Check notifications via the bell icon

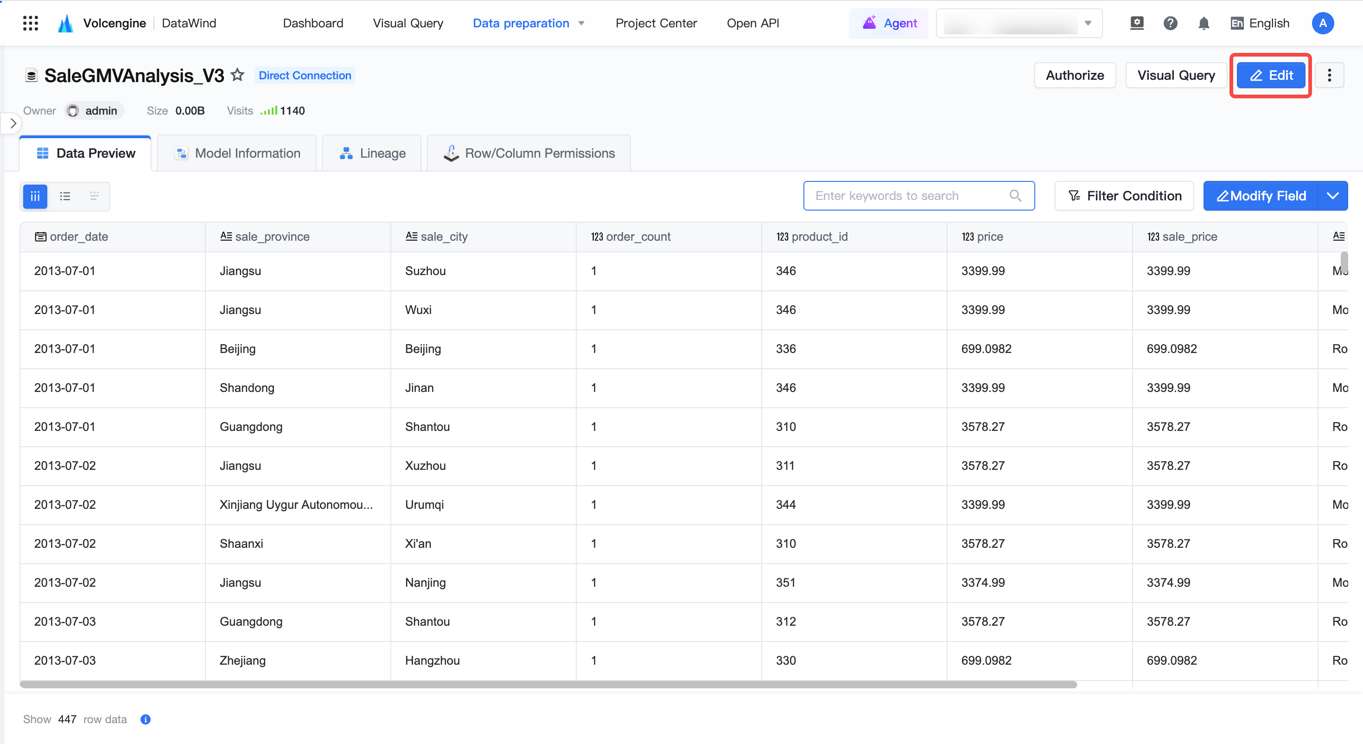point(1204,23)
